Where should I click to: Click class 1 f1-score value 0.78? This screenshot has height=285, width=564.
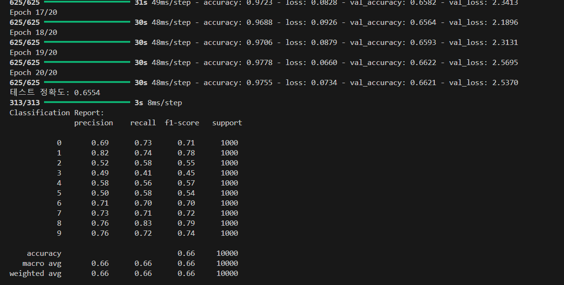click(x=186, y=153)
